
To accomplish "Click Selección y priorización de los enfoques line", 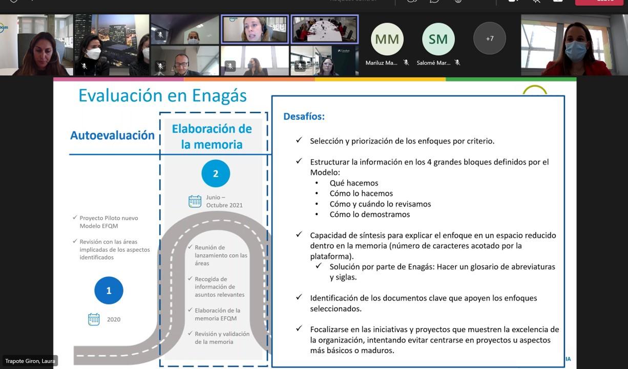I will (x=402, y=141).
